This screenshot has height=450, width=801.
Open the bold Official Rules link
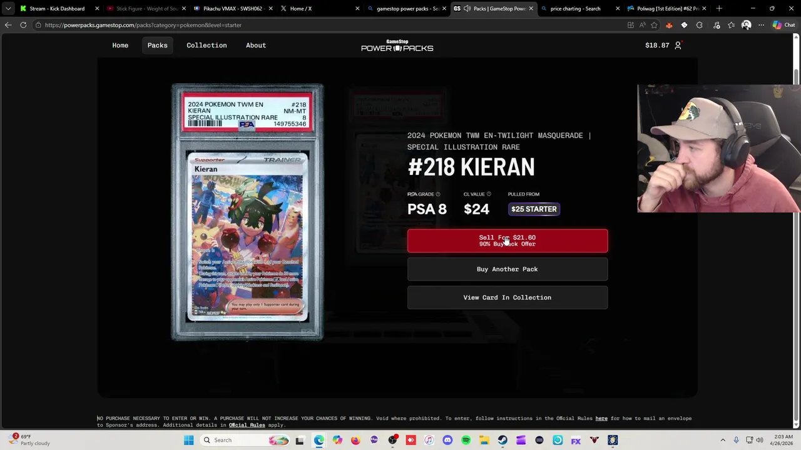coord(247,425)
